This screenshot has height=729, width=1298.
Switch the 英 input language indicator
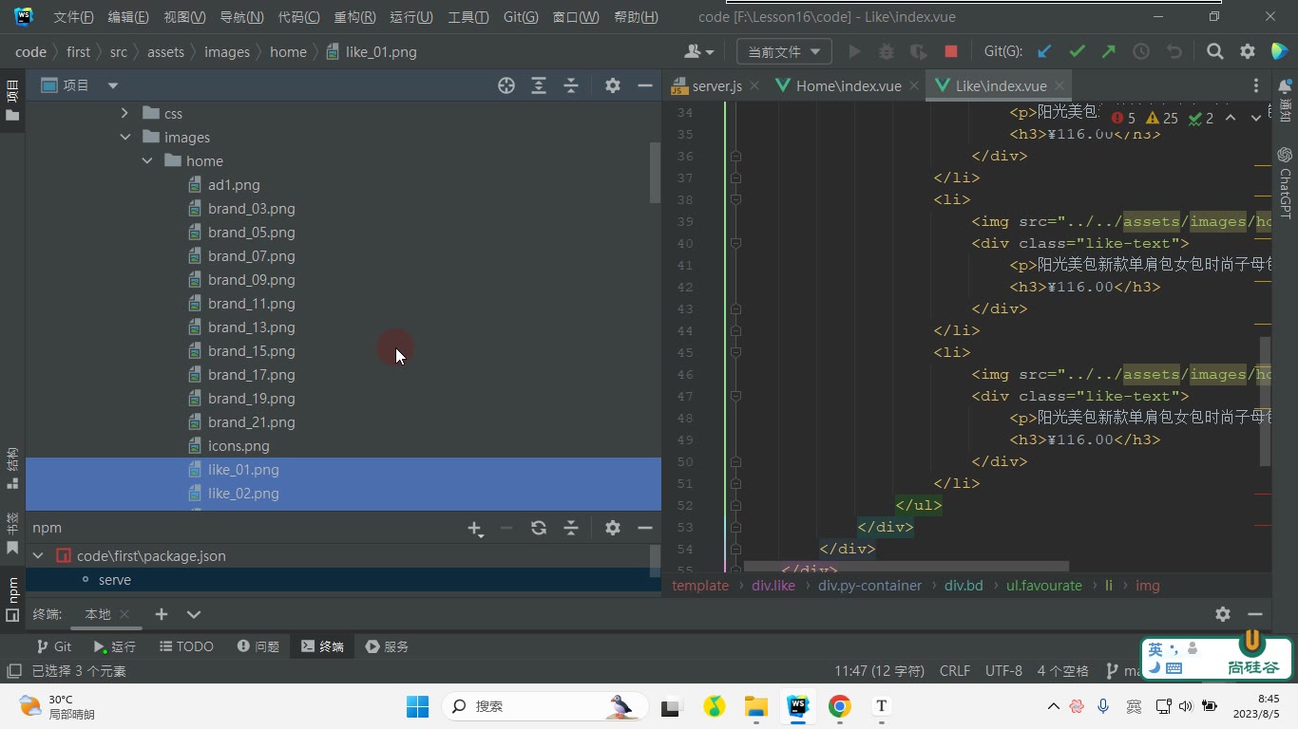pos(1155,650)
